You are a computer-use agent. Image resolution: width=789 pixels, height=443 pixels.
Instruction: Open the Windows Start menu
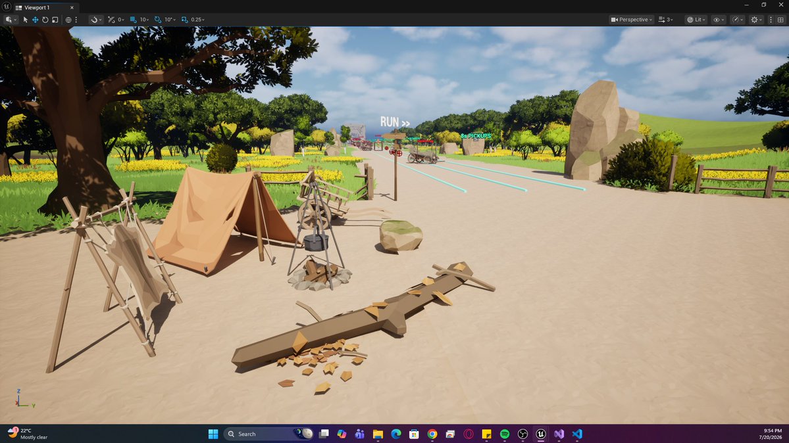(213, 434)
